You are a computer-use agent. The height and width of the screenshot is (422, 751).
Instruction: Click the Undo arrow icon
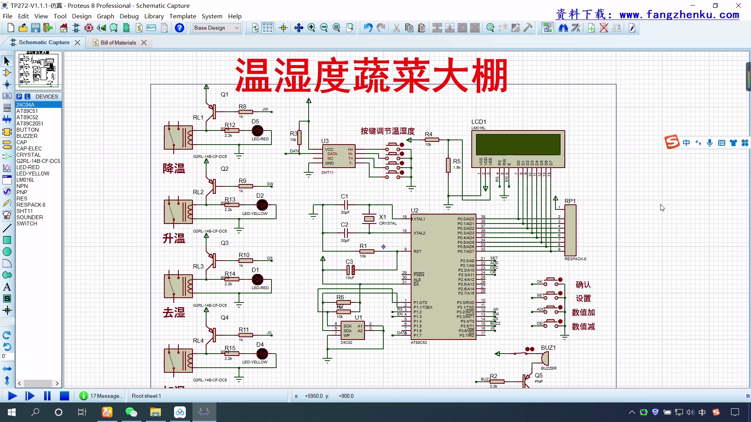pyautogui.click(x=368, y=28)
